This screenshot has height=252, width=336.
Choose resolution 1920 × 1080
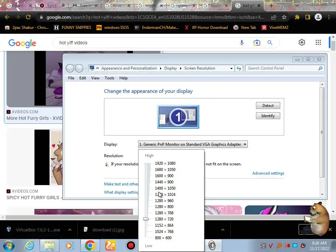coord(165,163)
